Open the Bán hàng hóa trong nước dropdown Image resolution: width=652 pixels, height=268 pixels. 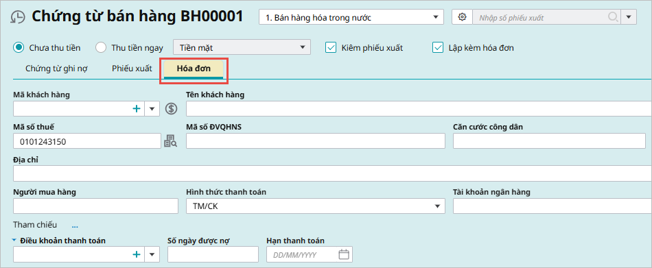351,17
